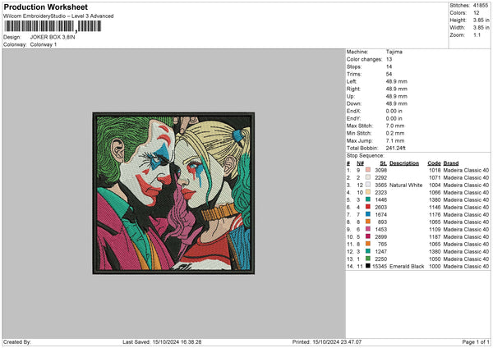The image size is (493, 348).
Task: Click the orange swatch beside 765 stitches
Action: click(368, 244)
